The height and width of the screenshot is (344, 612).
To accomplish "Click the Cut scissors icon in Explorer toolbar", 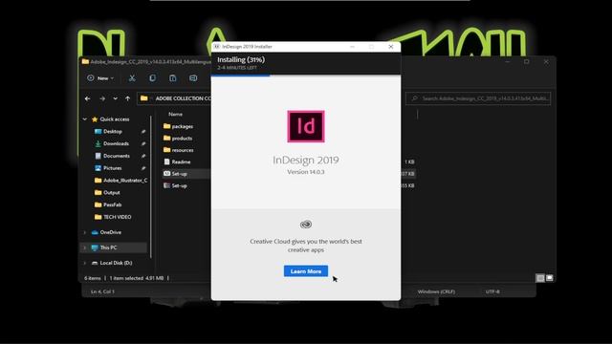I will click(132, 78).
